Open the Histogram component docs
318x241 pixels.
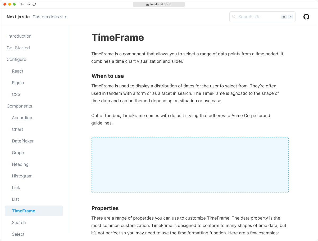coord(22,176)
